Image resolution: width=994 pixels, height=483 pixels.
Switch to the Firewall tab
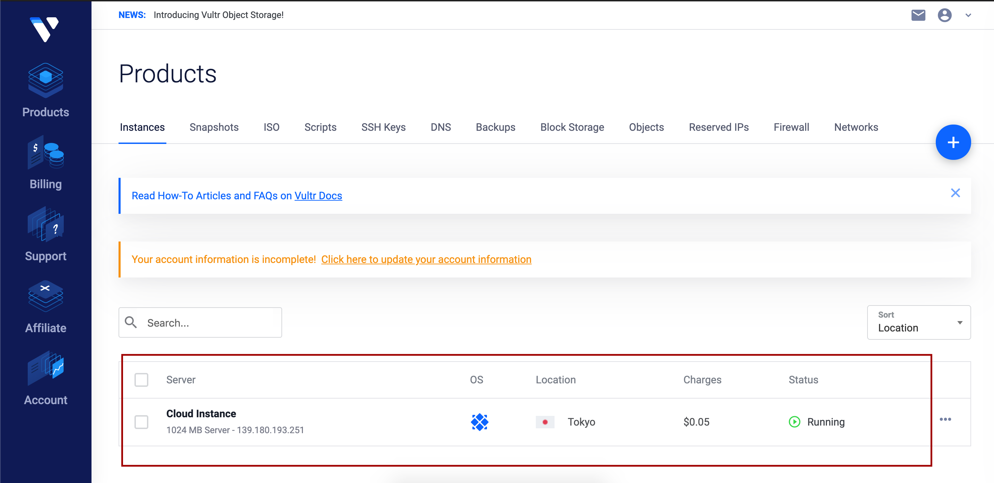pyautogui.click(x=791, y=127)
